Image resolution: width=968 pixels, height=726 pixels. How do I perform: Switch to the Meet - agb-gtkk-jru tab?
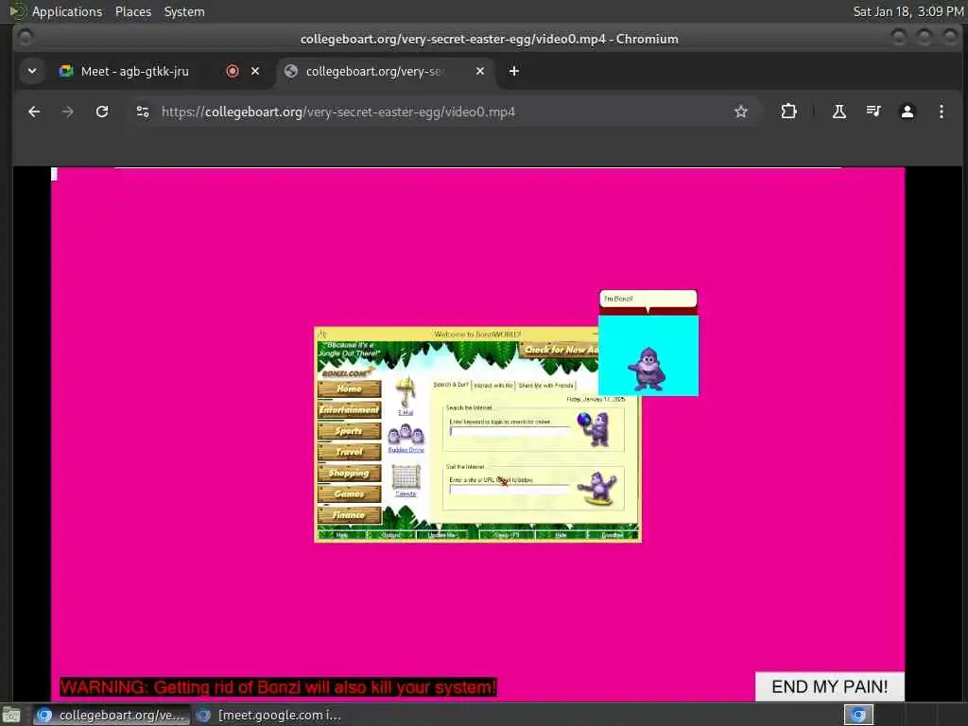160,71
